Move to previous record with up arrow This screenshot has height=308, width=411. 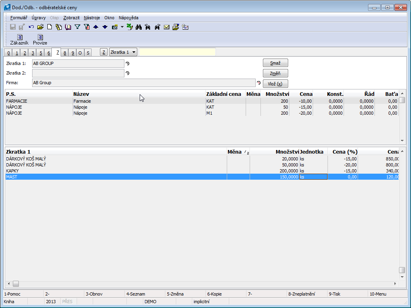pyautogui.click(x=96, y=27)
